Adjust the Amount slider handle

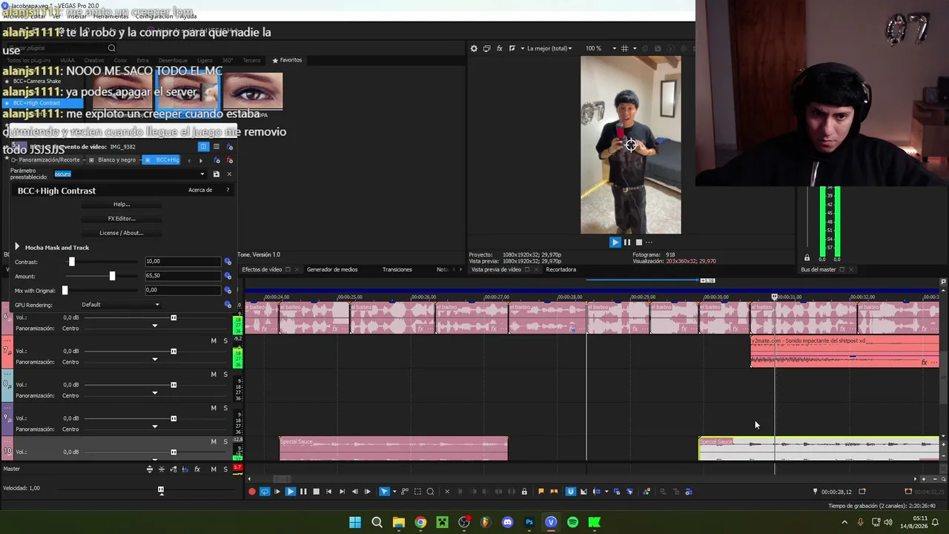click(112, 276)
